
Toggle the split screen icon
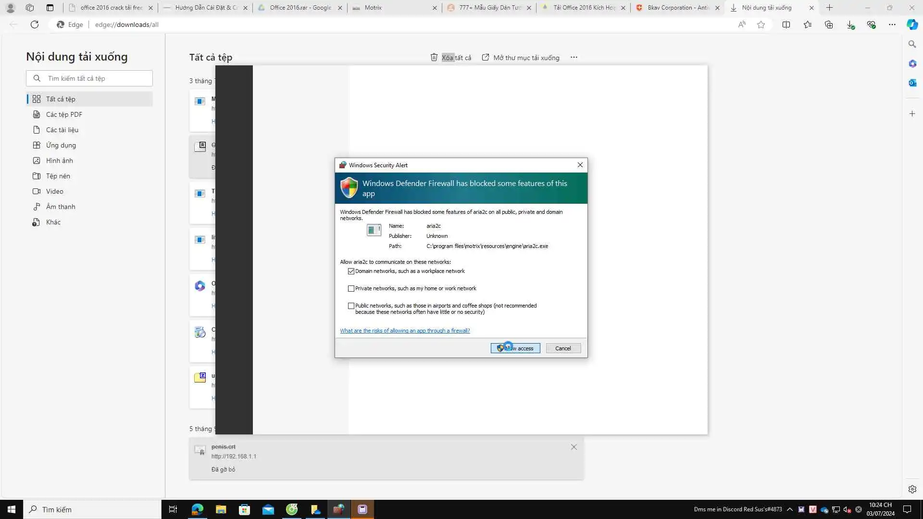(x=786, y=25)
